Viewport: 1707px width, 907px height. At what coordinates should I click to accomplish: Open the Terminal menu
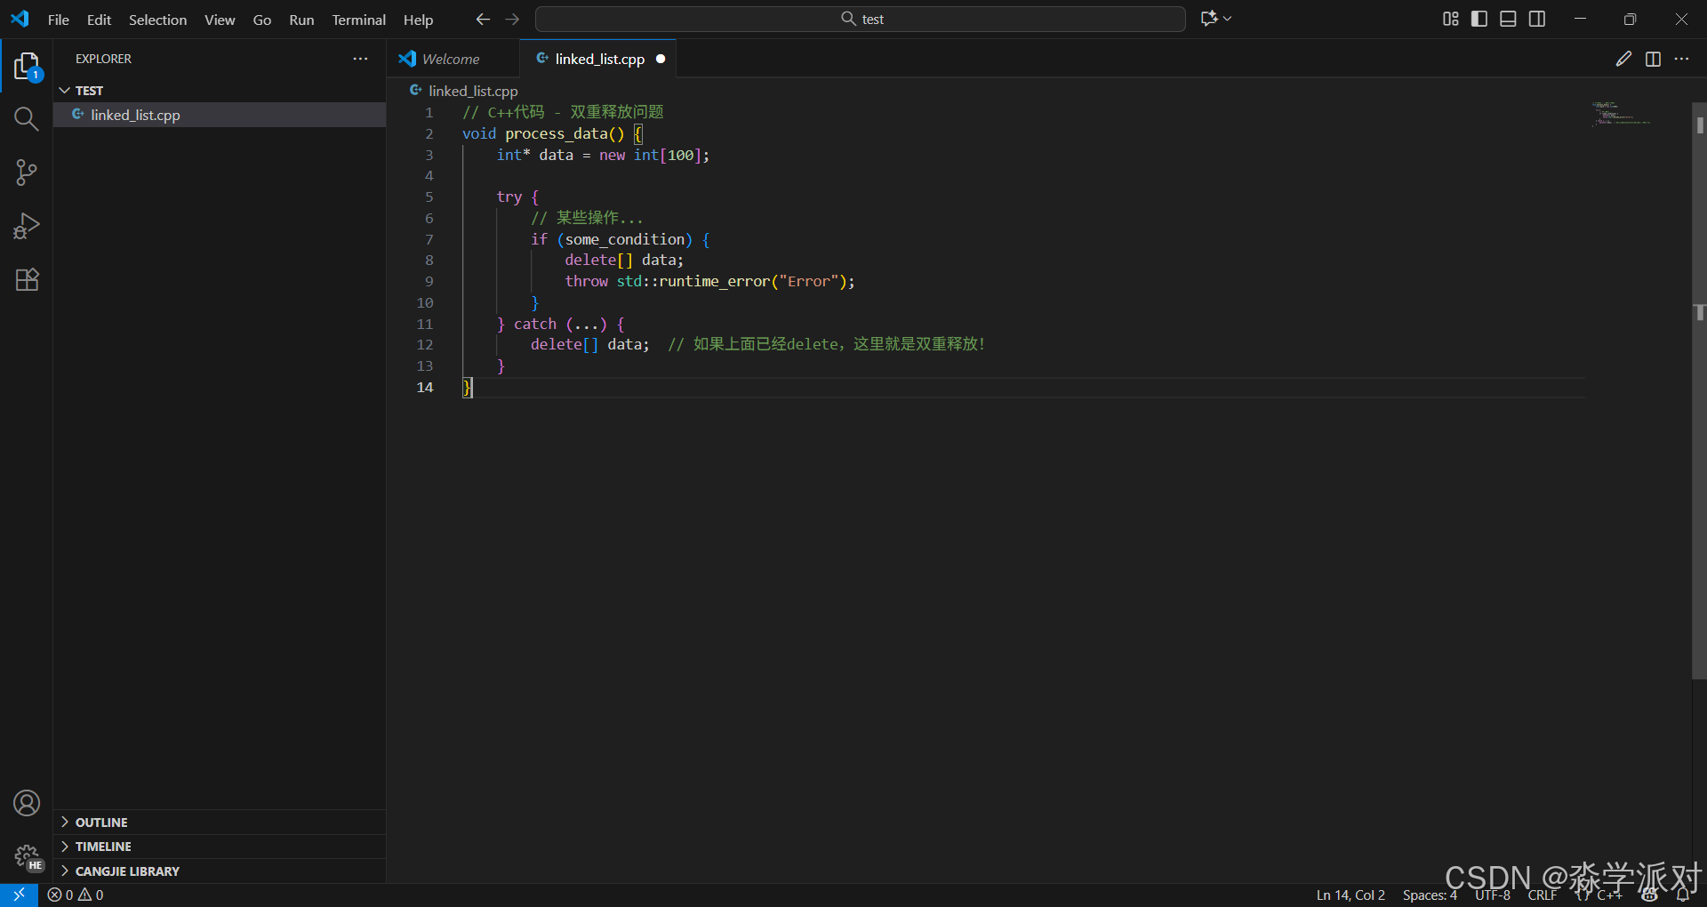[358, 20]
